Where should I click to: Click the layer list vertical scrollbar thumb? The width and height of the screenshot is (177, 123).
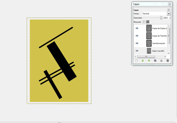pos(169,36)
